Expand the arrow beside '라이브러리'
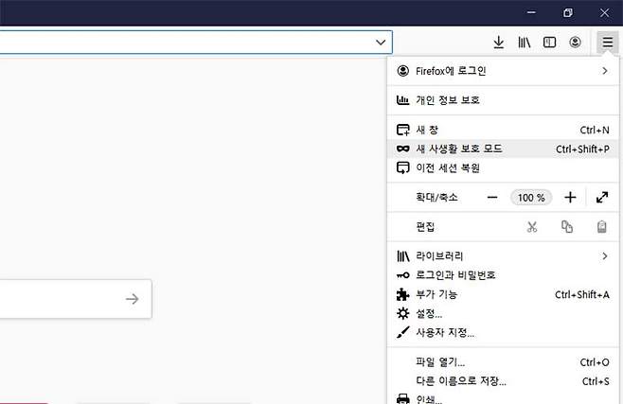The width and height of the screenshot is (623, 404). [605, 256]
